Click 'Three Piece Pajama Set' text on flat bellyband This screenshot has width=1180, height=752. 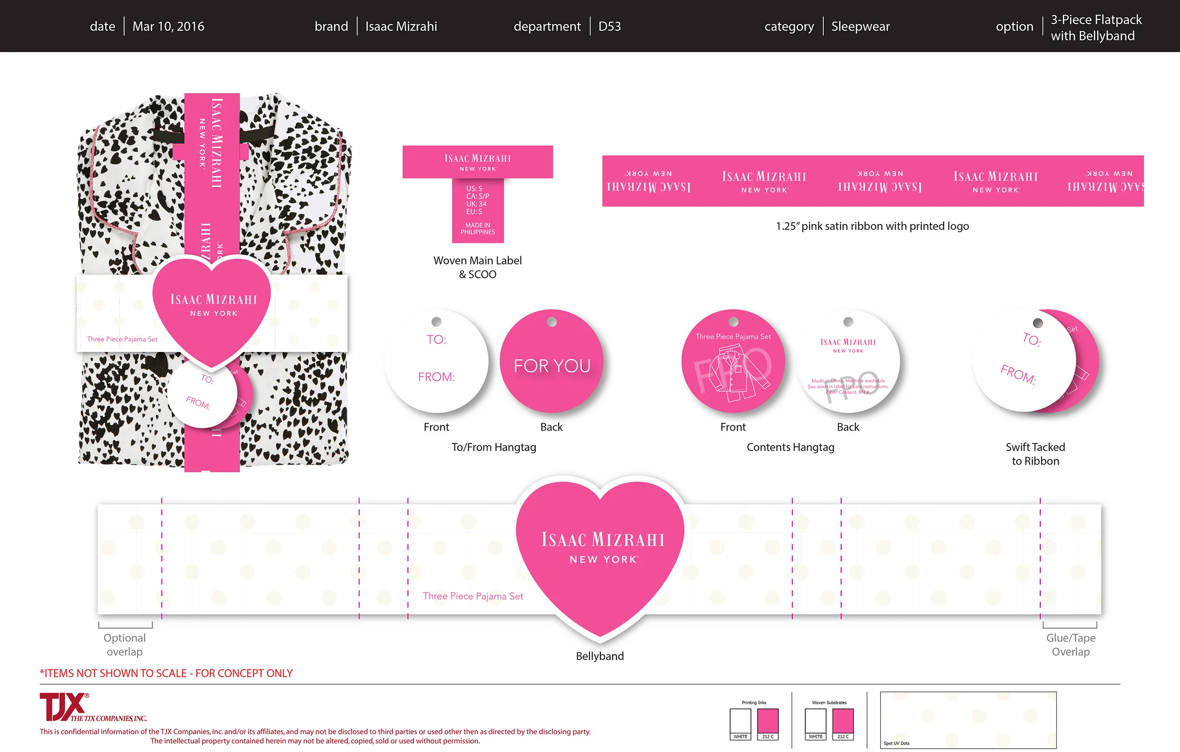473,596
